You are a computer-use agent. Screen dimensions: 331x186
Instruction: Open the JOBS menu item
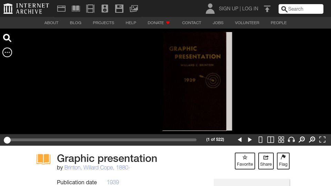pos(218,23)
